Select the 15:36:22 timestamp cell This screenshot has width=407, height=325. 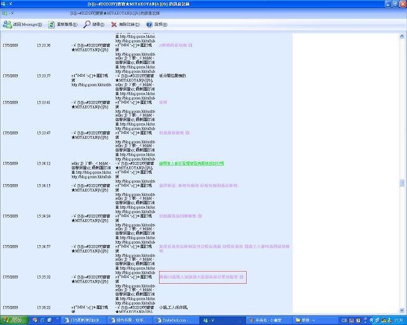coord(43,308)
